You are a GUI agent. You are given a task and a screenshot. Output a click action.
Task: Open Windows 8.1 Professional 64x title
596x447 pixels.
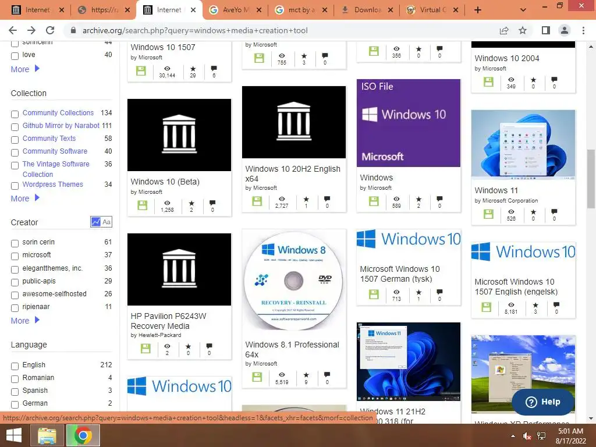click(292, 349)
